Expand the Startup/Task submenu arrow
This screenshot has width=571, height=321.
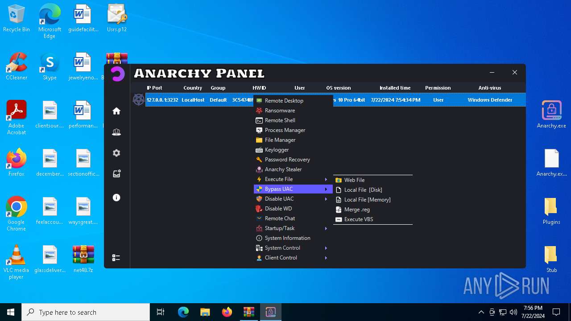326,228
